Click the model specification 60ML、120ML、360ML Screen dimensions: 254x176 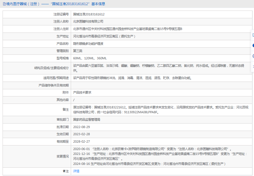point(90,58)
